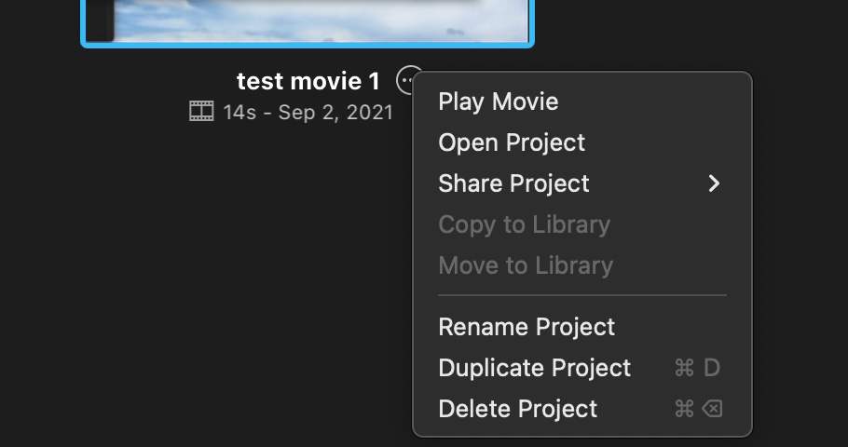
Task: Select the test movie 1 project thumbnail
Action: [x=308, y=20]
